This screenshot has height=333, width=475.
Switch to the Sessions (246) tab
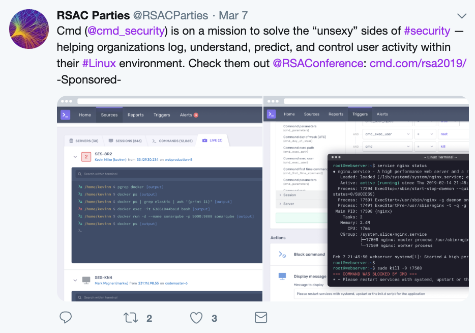point(125,141)
